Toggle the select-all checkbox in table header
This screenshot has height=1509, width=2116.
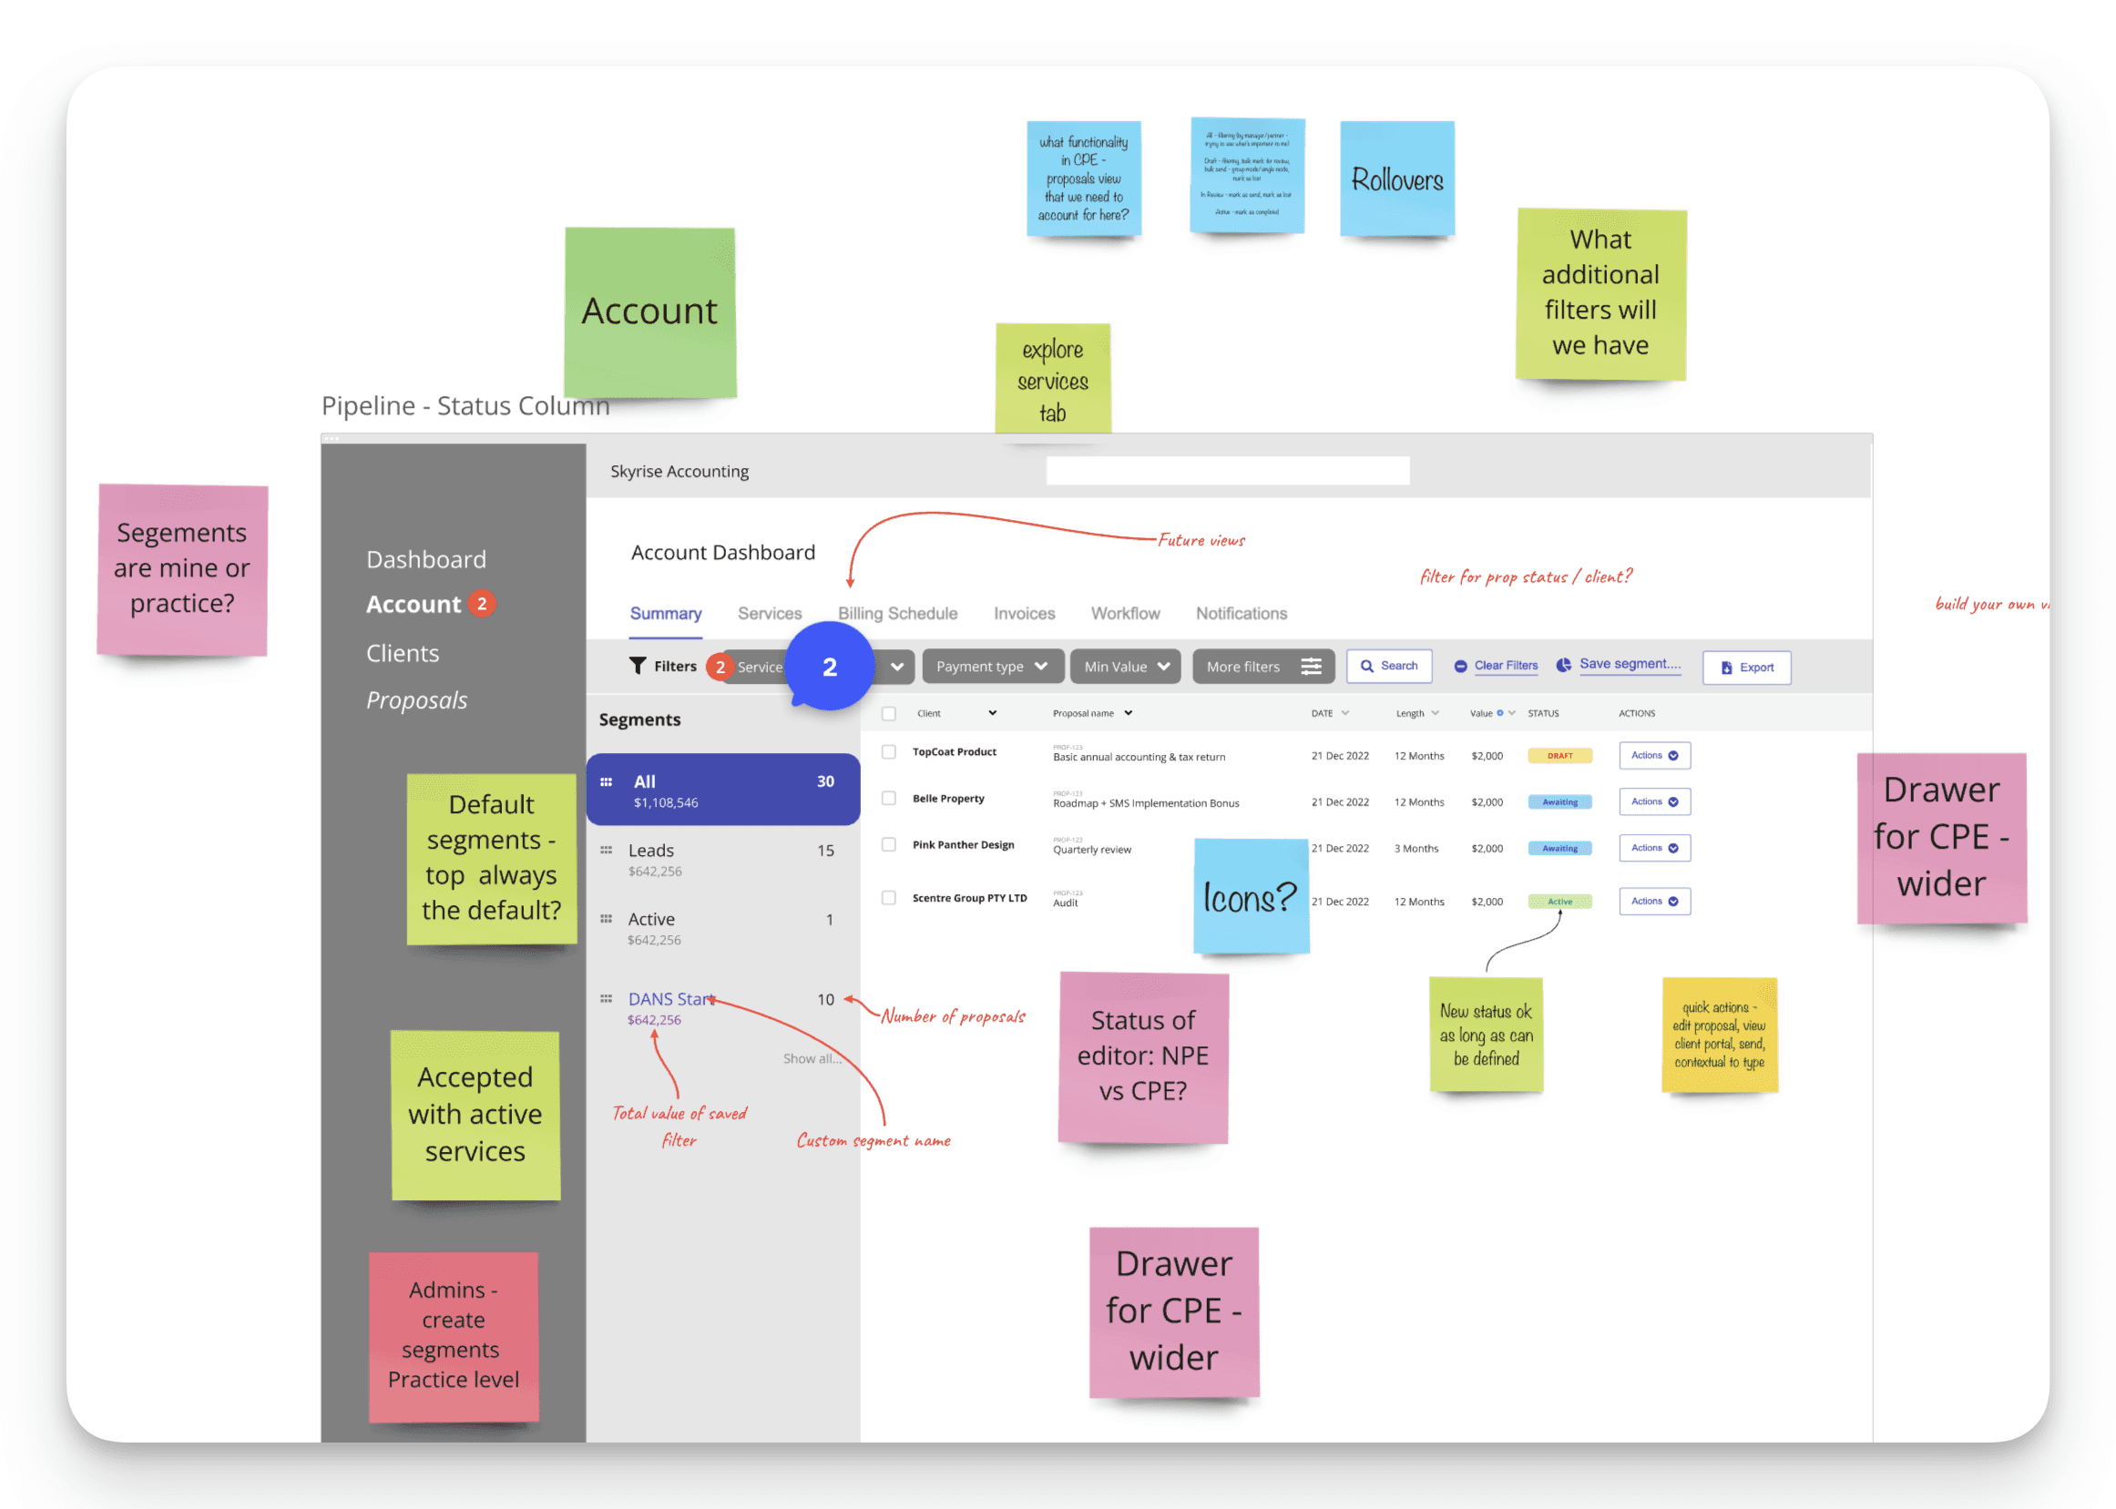[x=889, y=714]
